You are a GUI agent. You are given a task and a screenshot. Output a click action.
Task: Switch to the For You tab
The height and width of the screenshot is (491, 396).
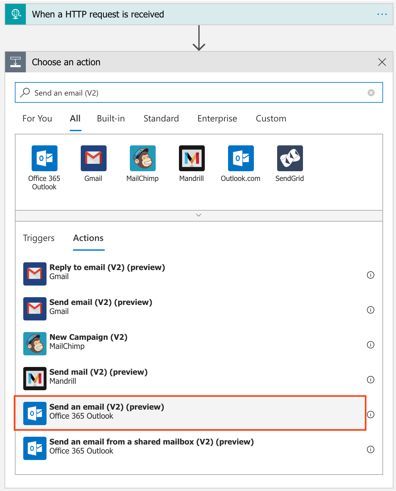coord(37,119)
